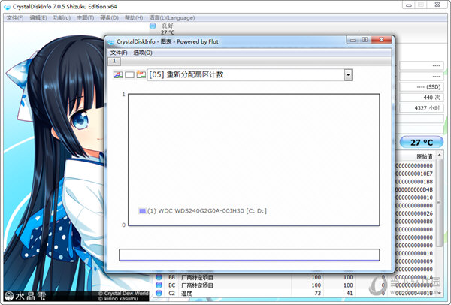Image resolution: width=451 pixels, height=305 pixels.
Task: Click the blue health status orb at top
Action: pyautogui.click(x=153, y=26)
